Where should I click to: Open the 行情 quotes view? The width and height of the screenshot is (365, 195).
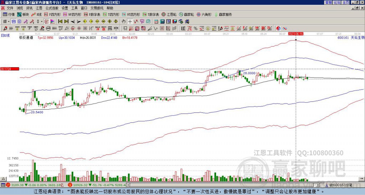[9, 14]
